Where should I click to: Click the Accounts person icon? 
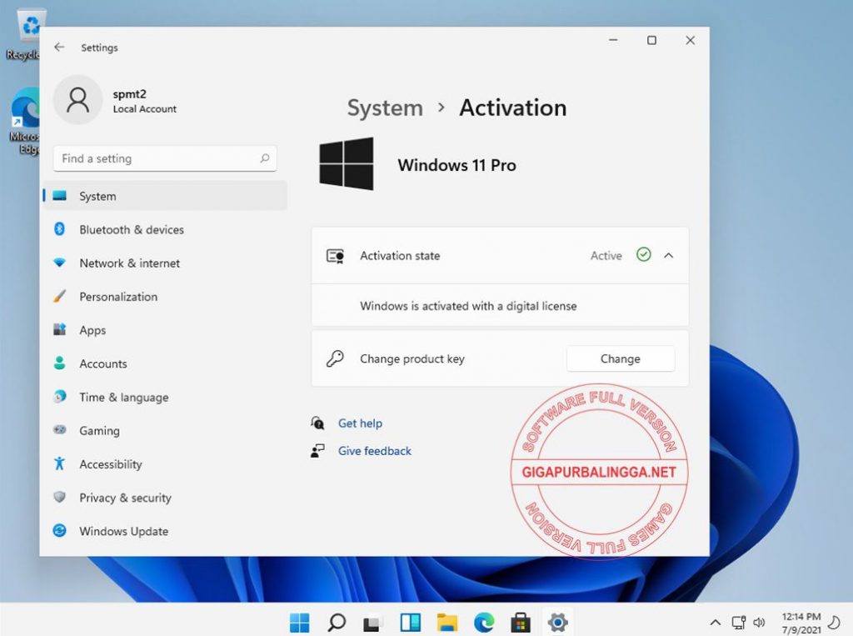pyautogui.click(x=60, y=363)
